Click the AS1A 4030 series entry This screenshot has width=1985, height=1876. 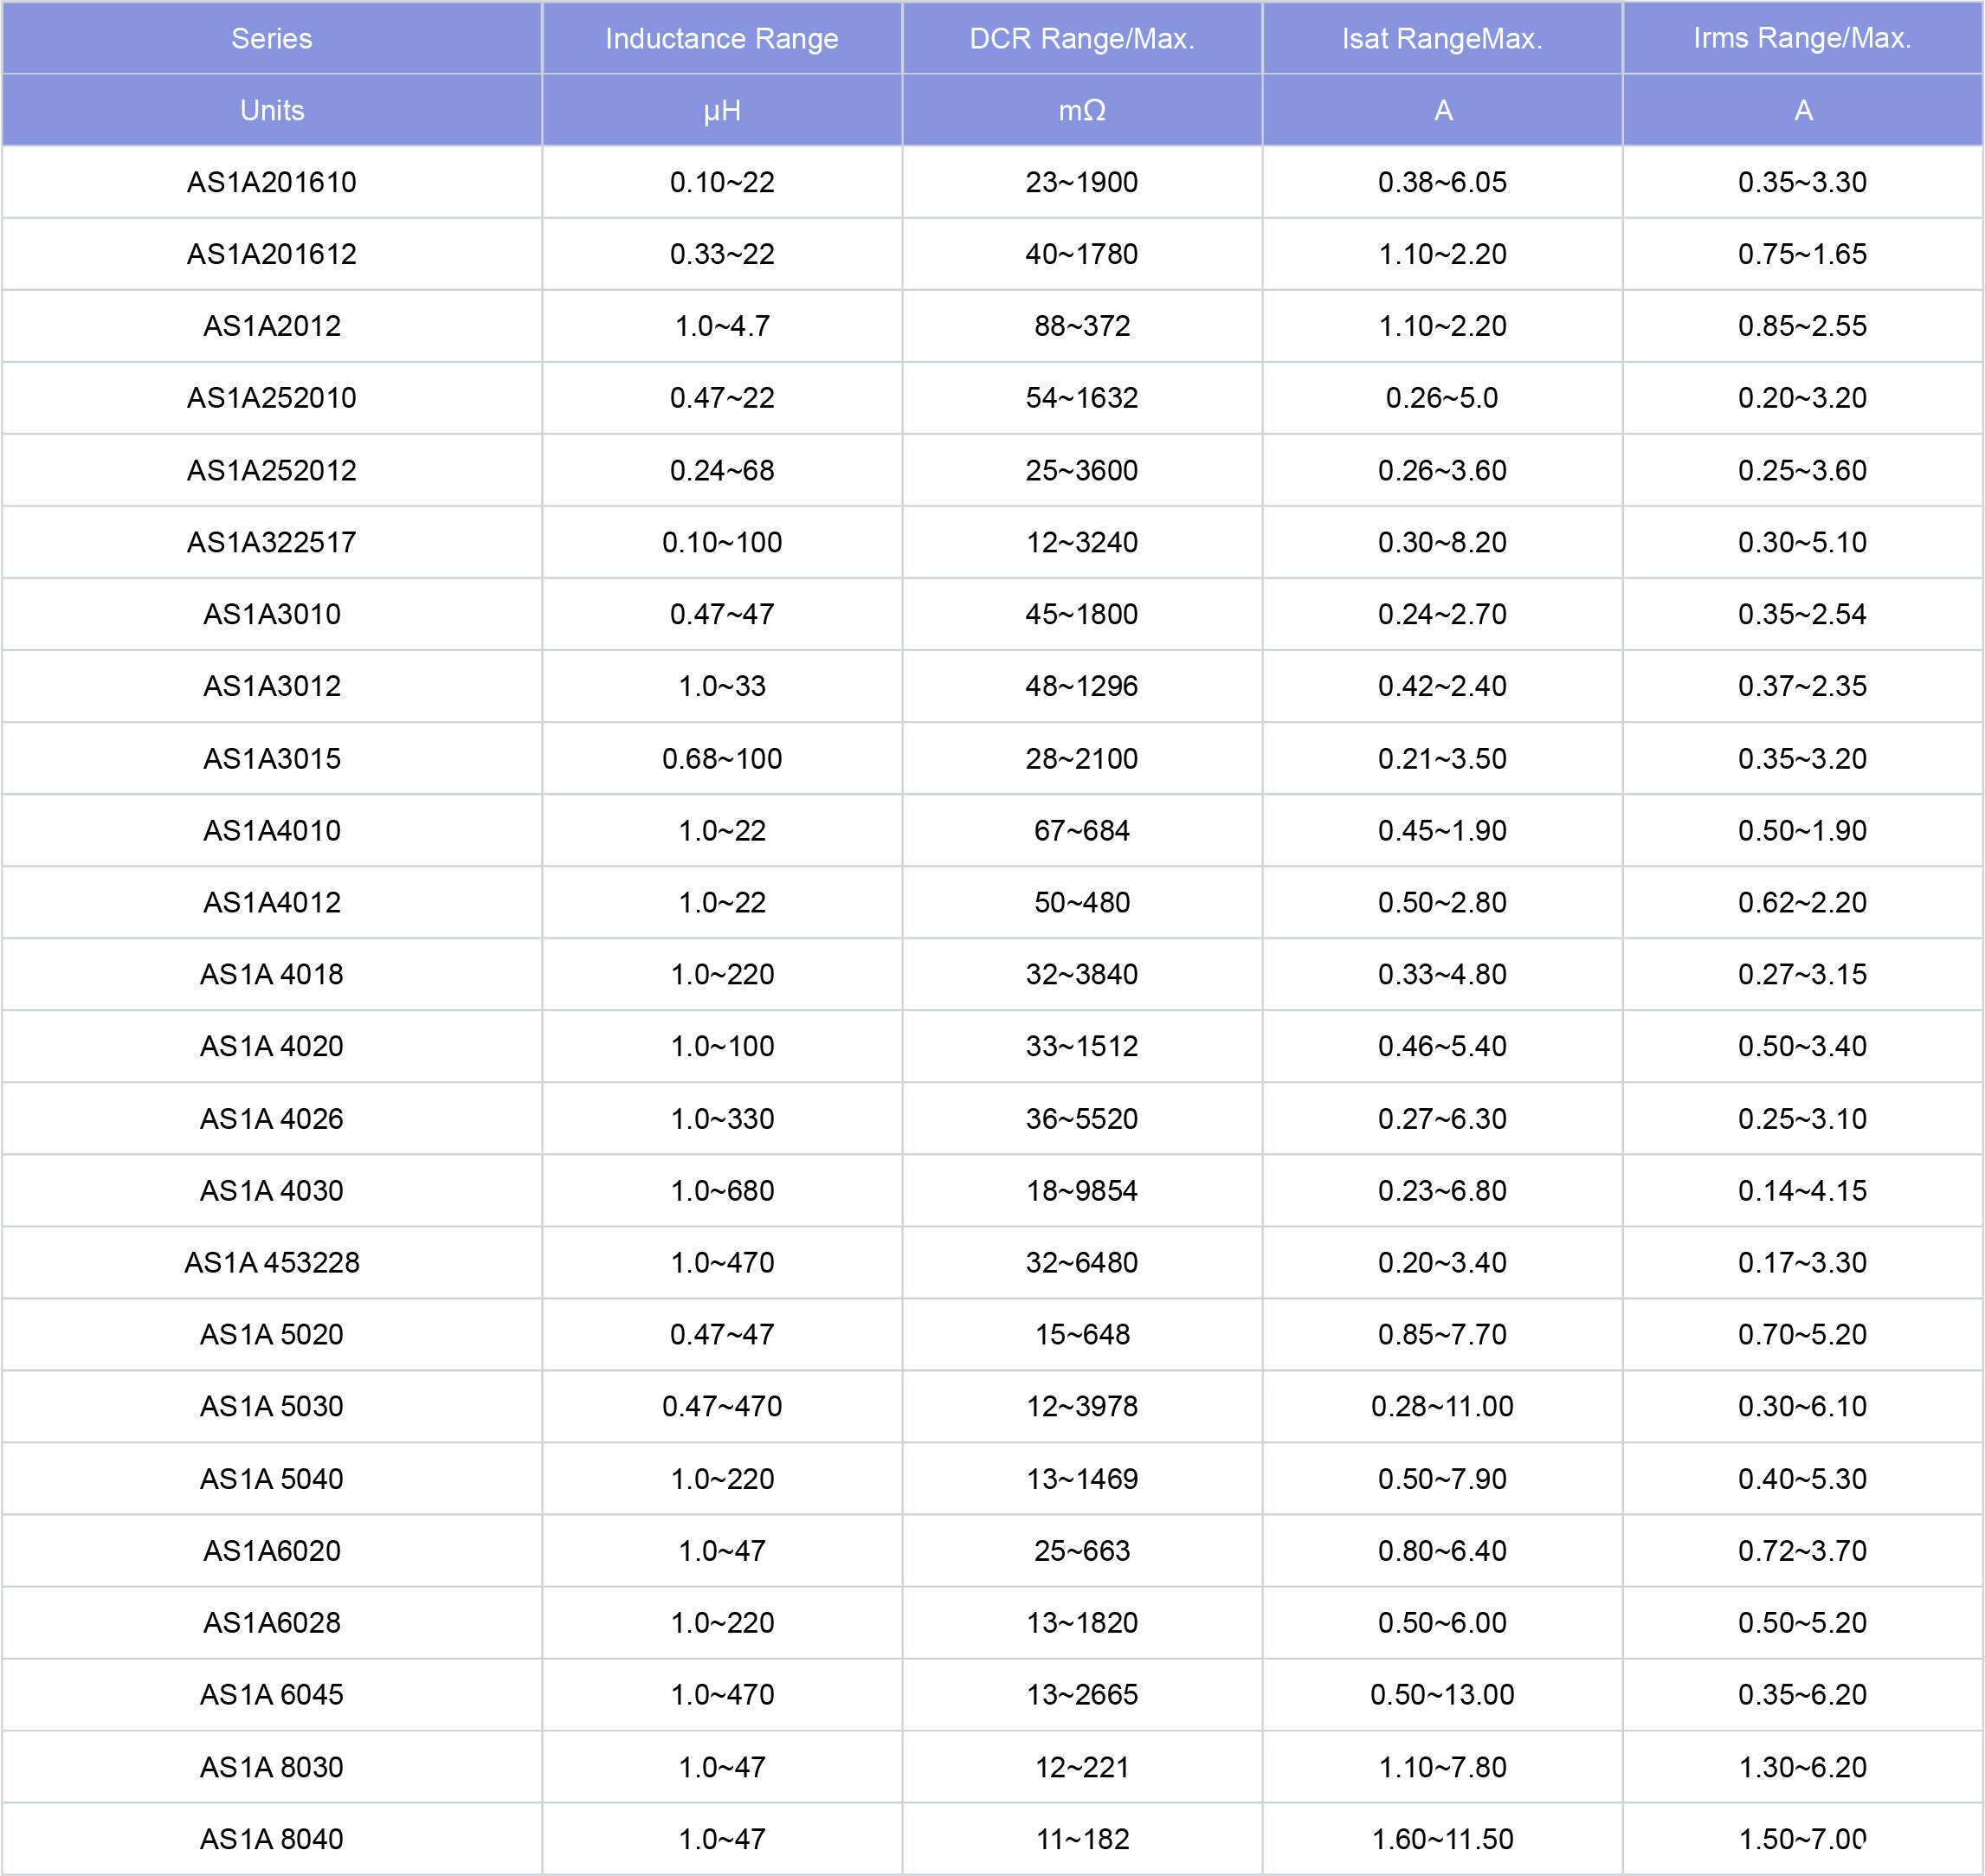pyautogui.click(x=271, y=1190)
